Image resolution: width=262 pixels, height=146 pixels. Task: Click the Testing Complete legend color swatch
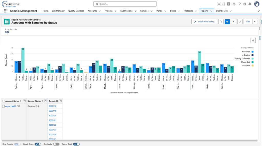[x=253, y=59]
